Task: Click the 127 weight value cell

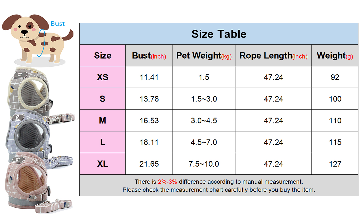Action: tap(335, 164)
